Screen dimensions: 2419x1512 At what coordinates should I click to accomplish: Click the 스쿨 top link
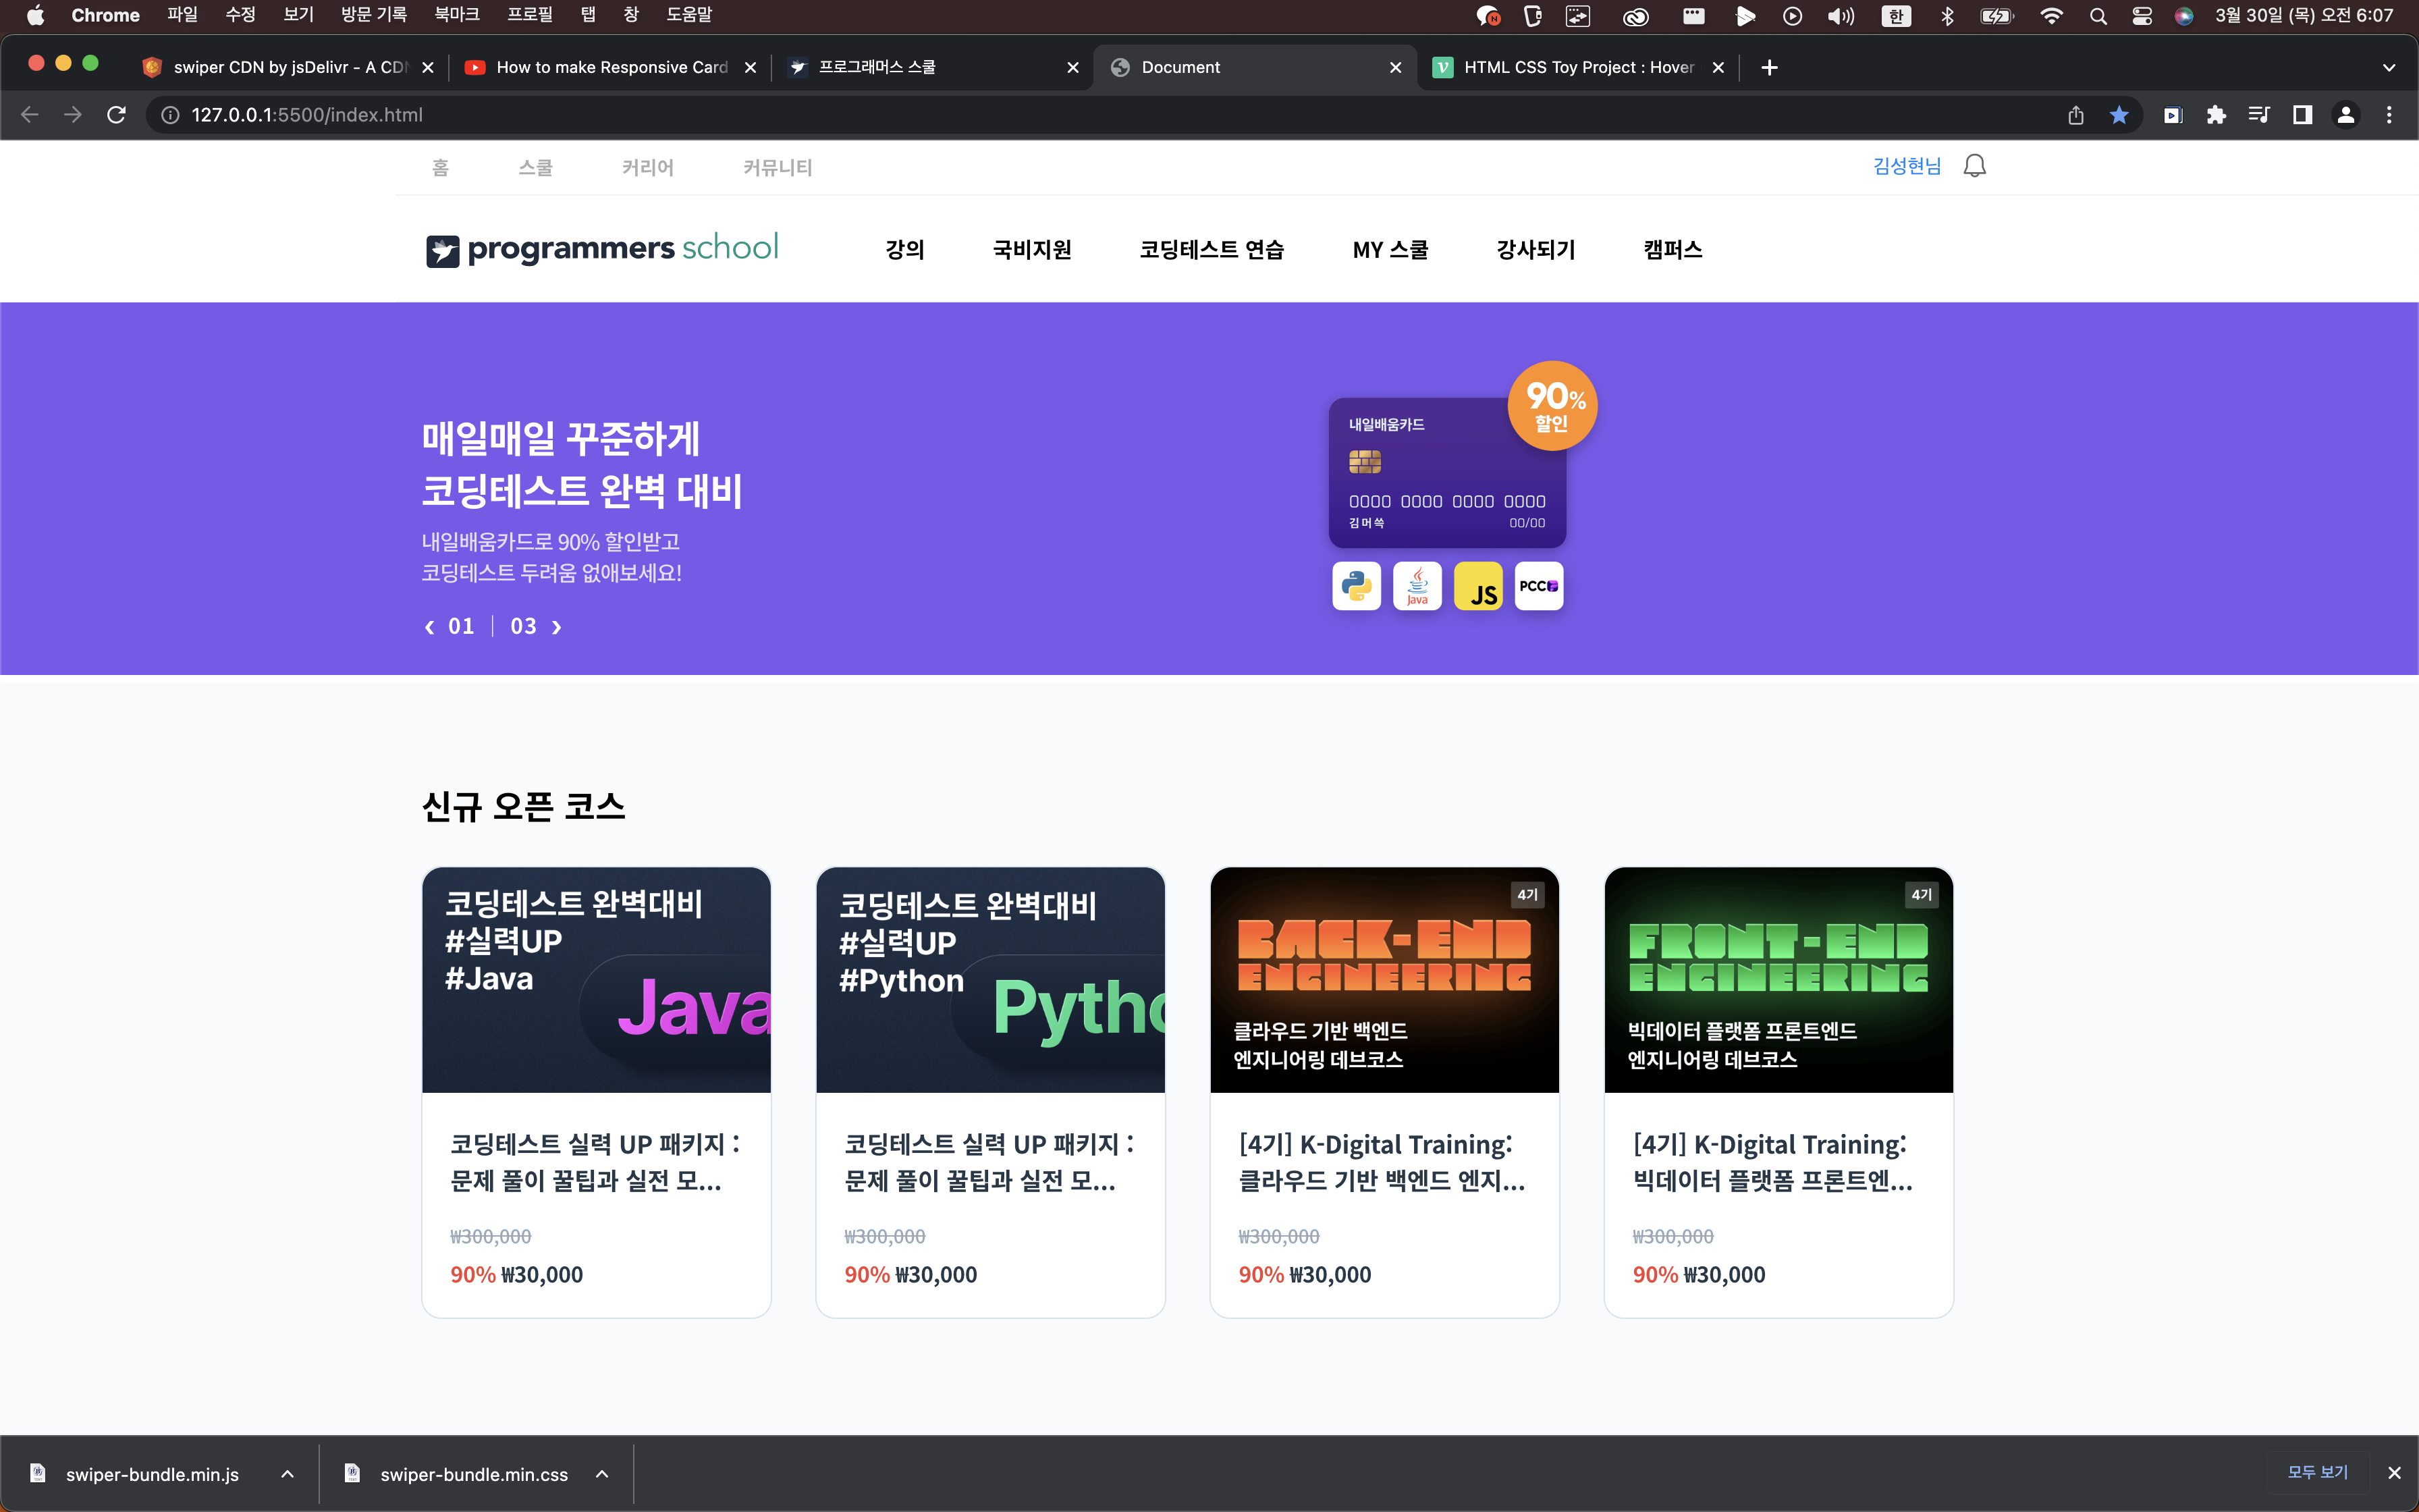[x=536, y=168]
